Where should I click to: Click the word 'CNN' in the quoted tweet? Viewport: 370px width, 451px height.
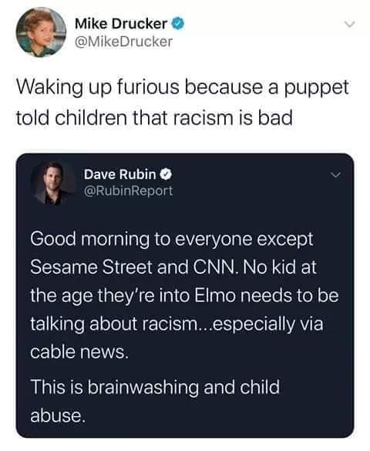point(215,267)
